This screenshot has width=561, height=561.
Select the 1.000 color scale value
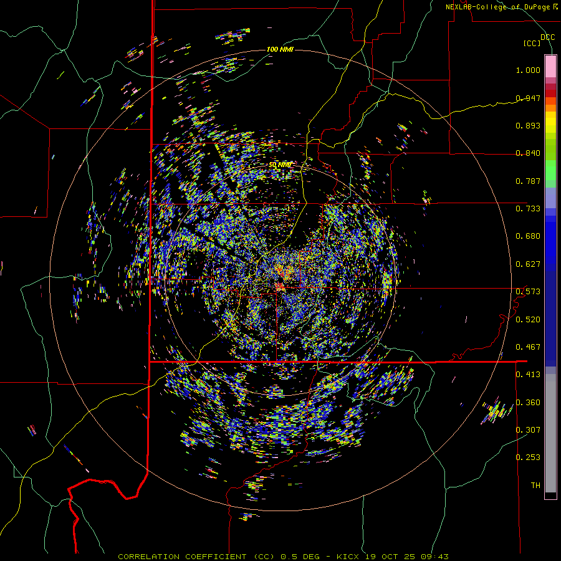pyautogui.click(x=528, y=70)
